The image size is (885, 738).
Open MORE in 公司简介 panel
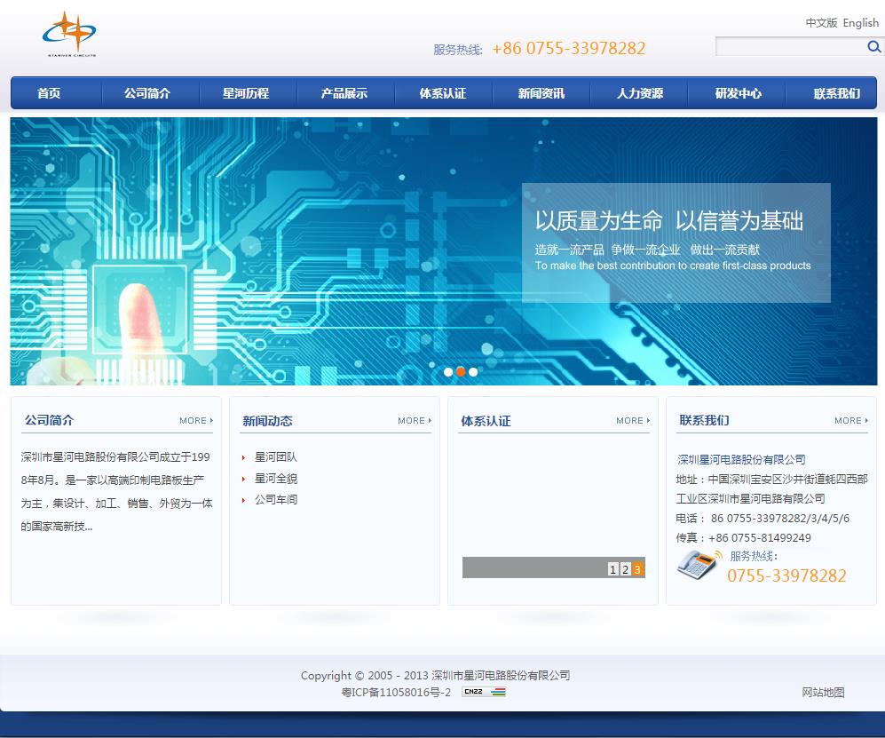(196, 421)
